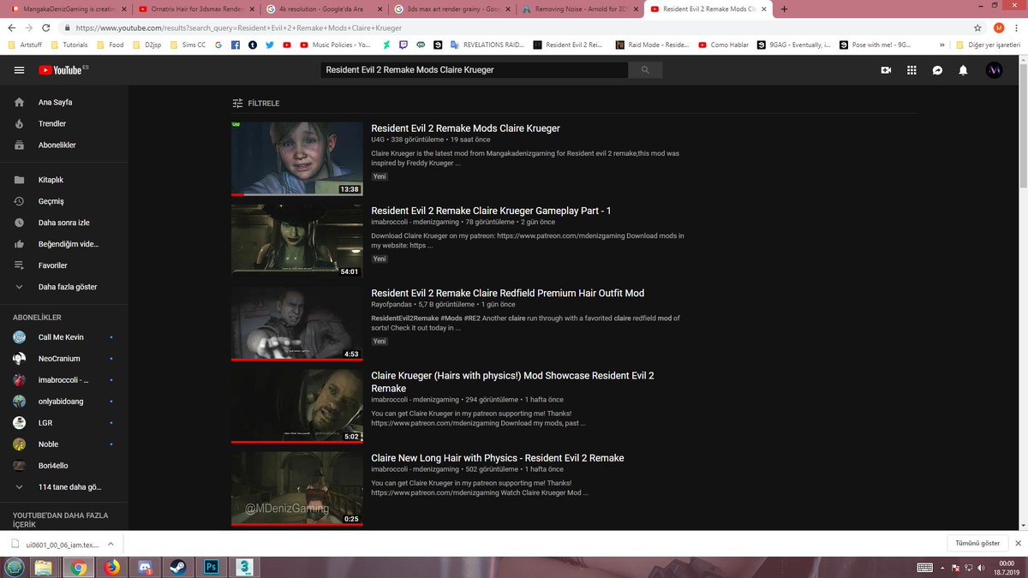Image resolution: width=1028 pixels, height=578 pixels.
Task: Open the YouTube apps grid icon
Action: [x=911, y=70]
